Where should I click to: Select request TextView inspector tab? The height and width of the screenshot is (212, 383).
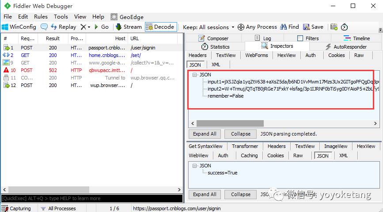point(226,55)
